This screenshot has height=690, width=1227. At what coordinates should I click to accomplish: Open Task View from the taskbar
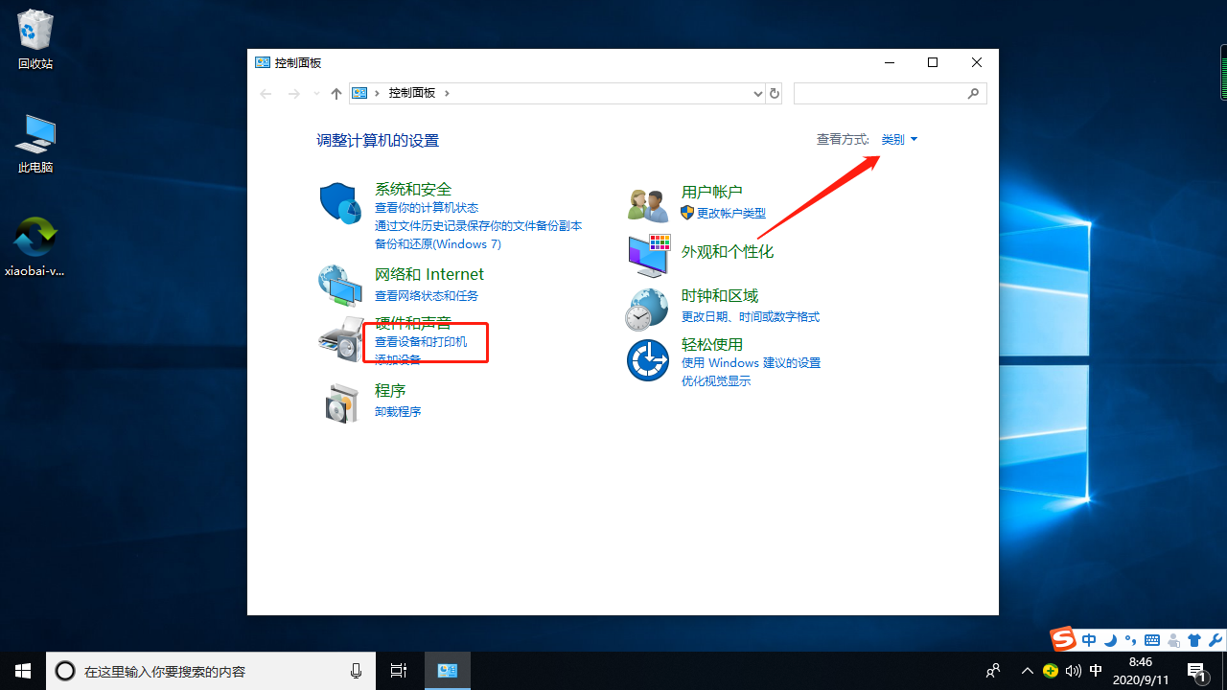pos(399,671)
